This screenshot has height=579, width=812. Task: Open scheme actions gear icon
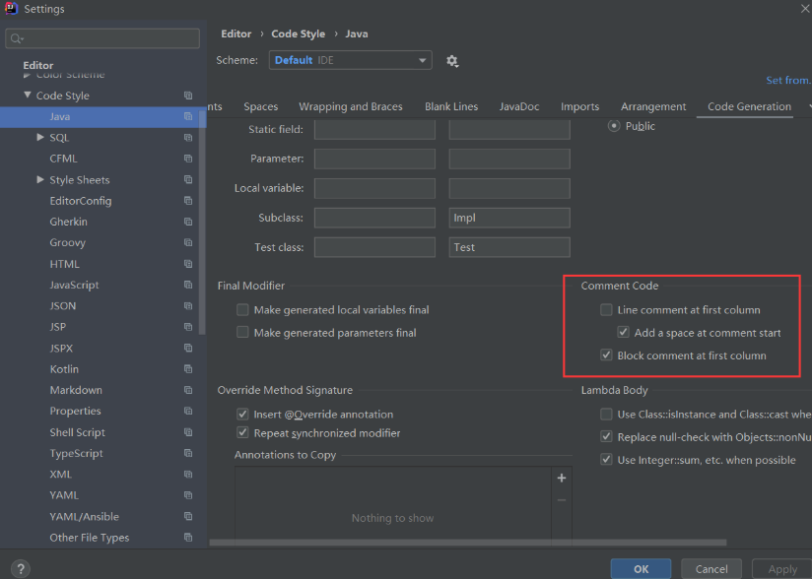(452, 61)
